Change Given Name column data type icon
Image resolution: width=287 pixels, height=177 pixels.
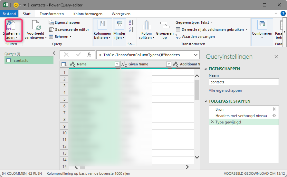pyautogui.click(x=124, y=64)
